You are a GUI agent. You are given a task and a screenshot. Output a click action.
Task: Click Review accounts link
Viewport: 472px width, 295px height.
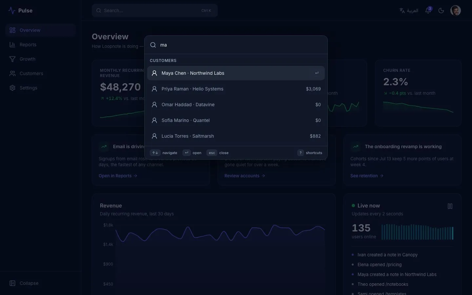(x=245, y=176)
